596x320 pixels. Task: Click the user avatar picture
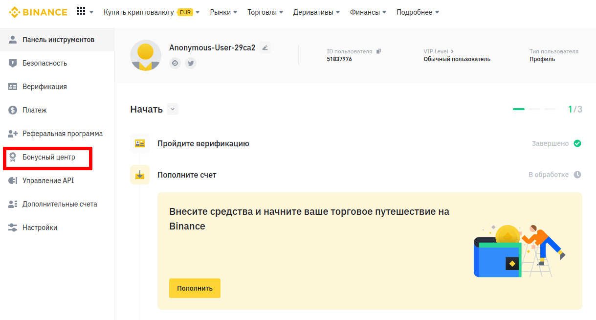145,55
